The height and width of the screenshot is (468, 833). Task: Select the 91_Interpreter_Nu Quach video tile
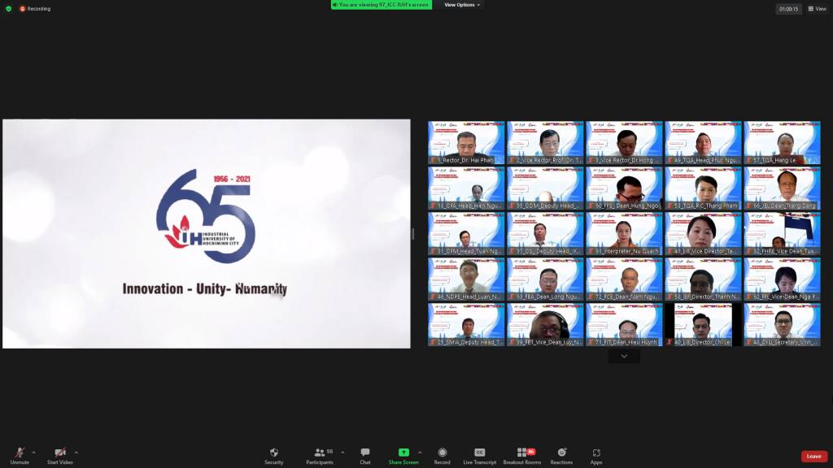click(x=624, y=234)
